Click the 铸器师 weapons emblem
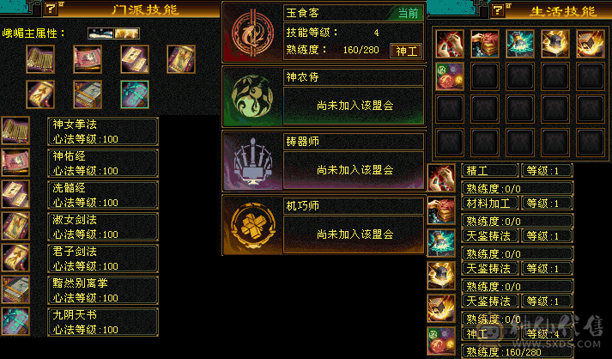This screenshot has width=612, height=359. tap(252, 161)
